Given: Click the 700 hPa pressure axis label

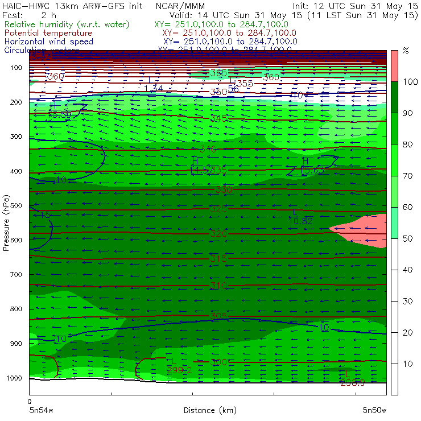Looking at the screenshot, I should [x=16, y=274].
